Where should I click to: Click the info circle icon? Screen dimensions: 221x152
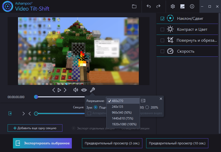point(192,6)
